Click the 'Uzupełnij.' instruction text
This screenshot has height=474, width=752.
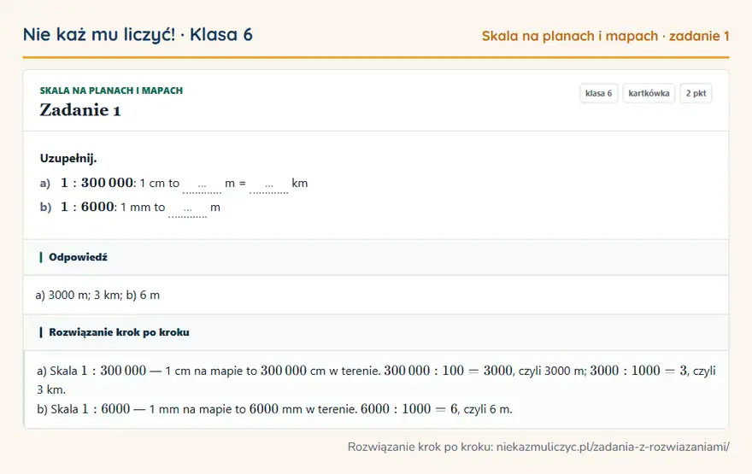[x=68, y=158]
